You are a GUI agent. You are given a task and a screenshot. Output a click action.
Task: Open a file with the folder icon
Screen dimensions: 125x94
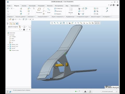10,19
